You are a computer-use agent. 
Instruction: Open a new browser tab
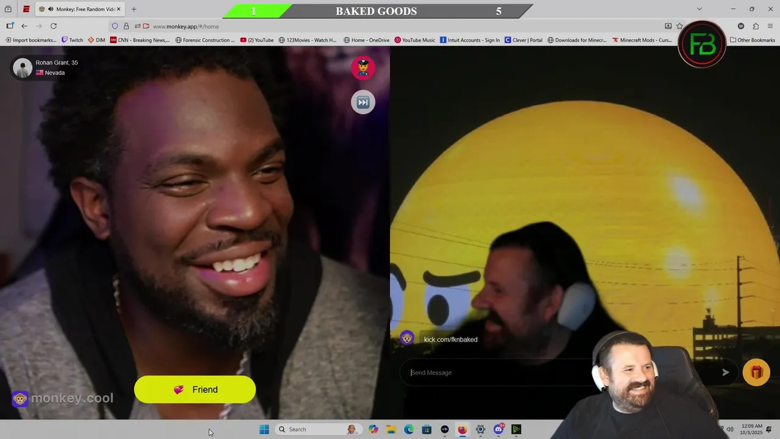pos(133,9)
